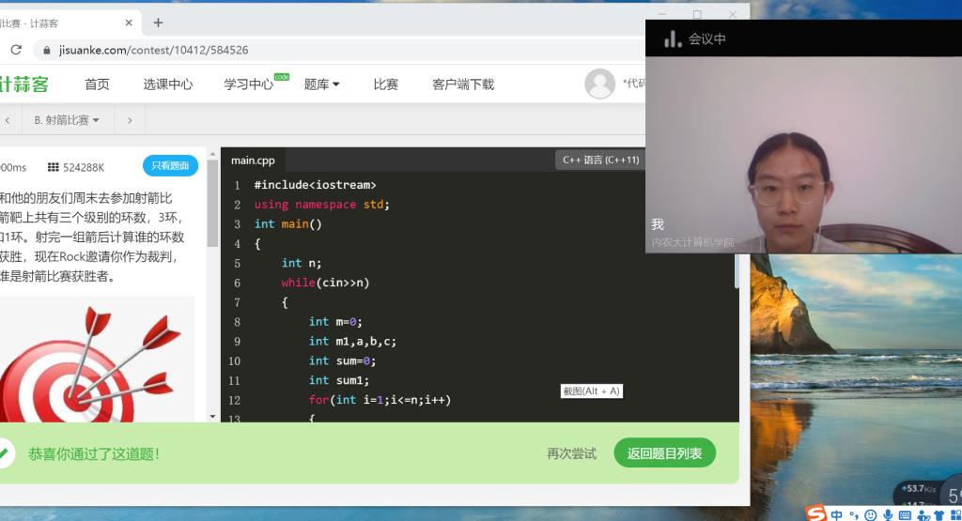Open the Sogou soft keyboard
Viewport: 962px width, 521px height.
pyautogui.click(x=905, y=513)
